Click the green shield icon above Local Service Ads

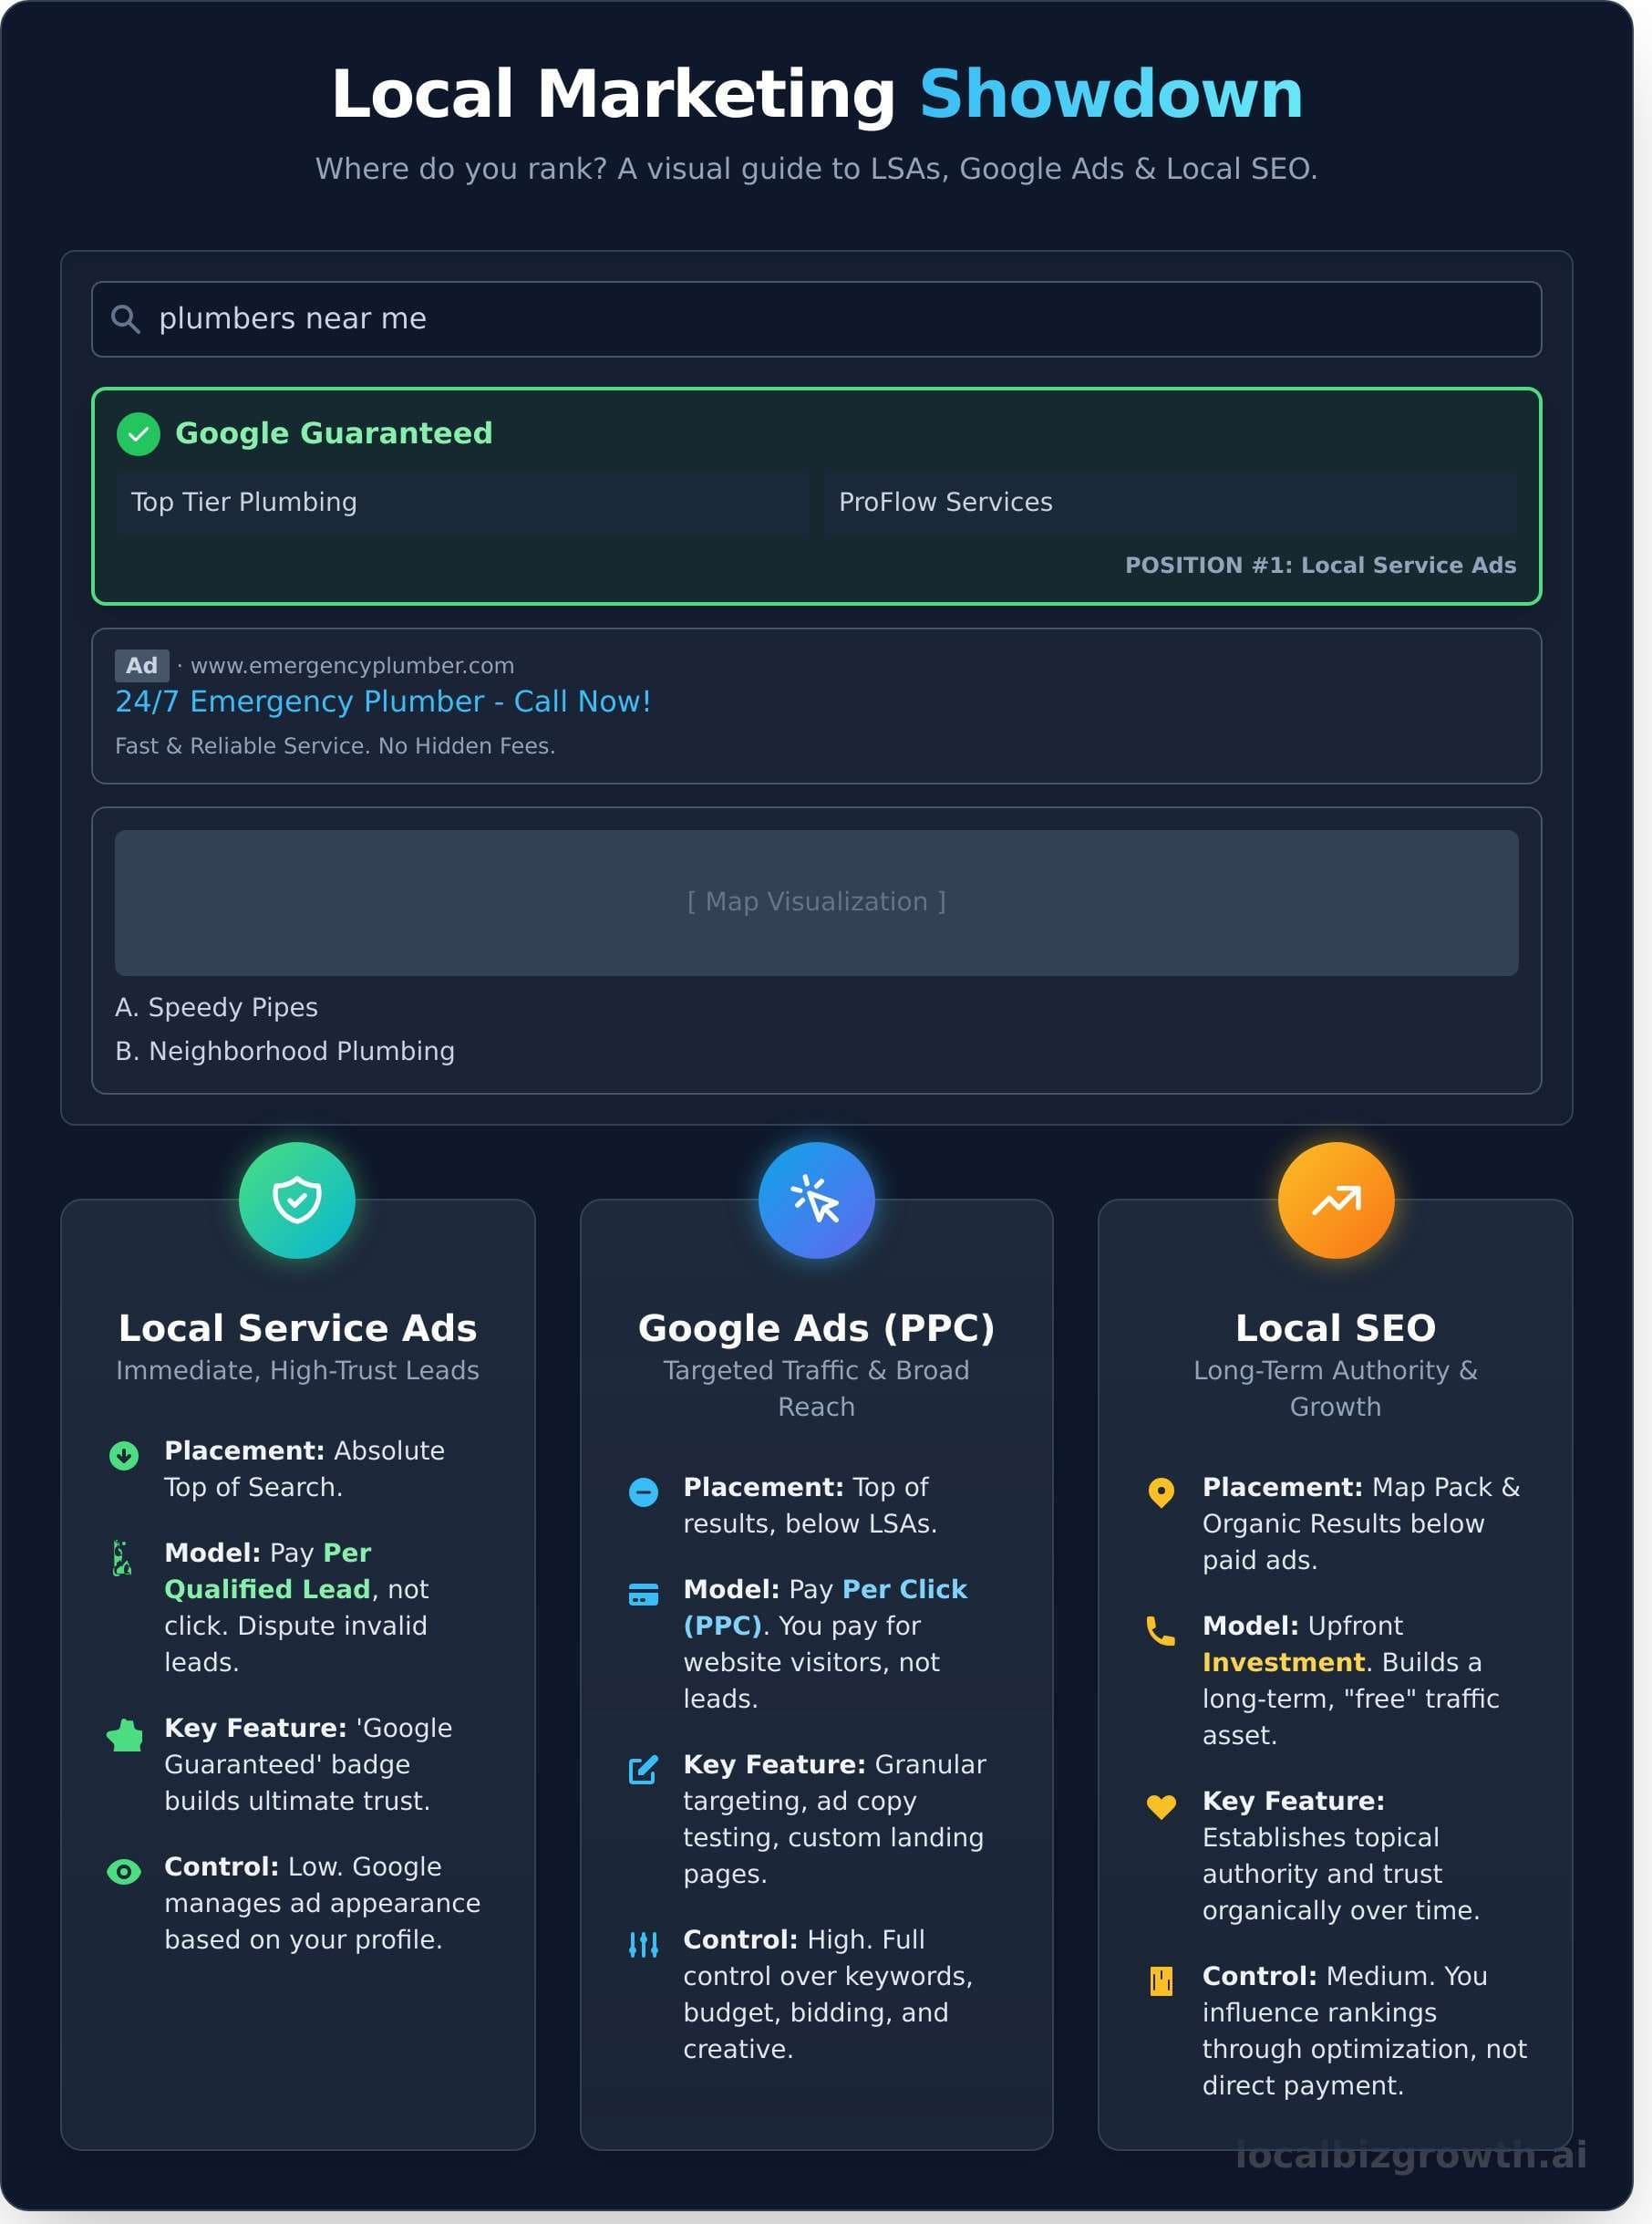(297, 1200)
